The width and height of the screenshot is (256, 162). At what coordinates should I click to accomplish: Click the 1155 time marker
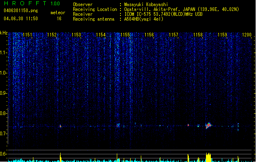point(125,35)
